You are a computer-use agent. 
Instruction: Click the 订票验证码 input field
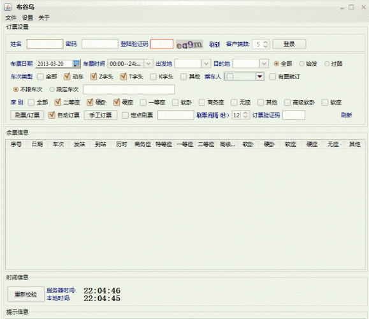(x=294, y=115)
